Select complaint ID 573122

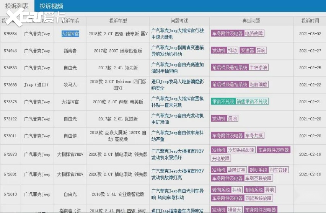pos(10,119)
